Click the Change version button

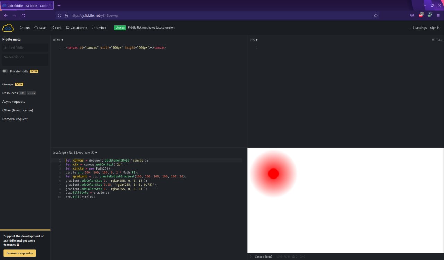tap(120, 27)
